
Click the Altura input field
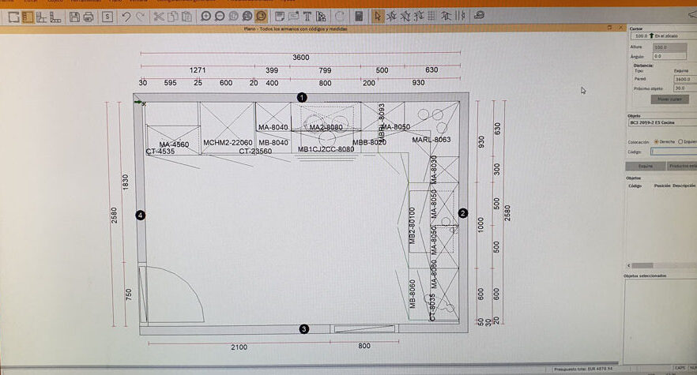pos(670,47)
